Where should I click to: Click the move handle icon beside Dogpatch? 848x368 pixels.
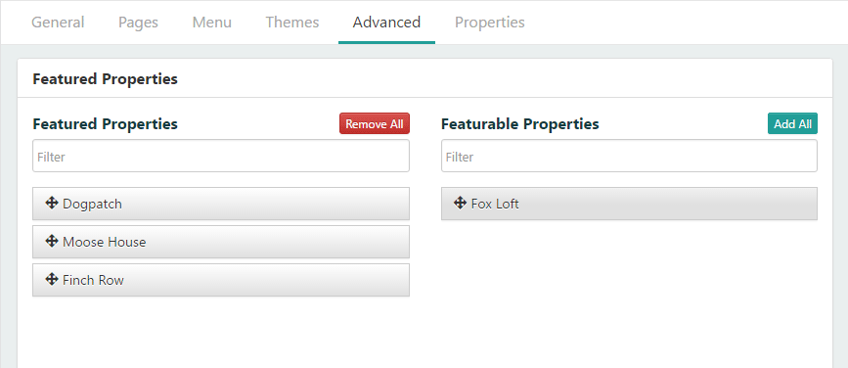(x=52, y=203)
